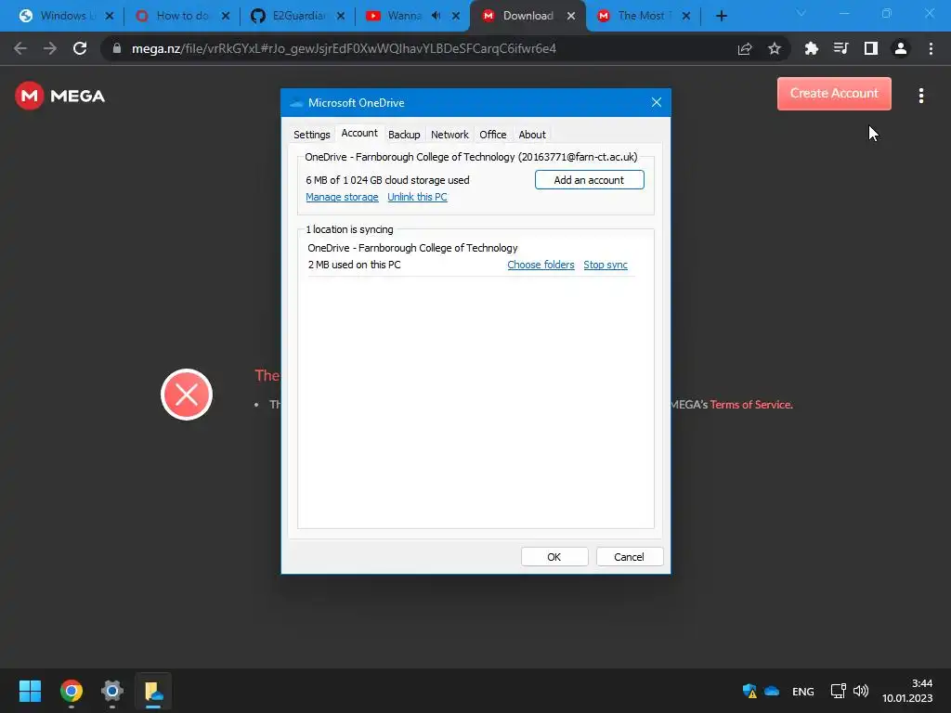Close the How to do tab

pyautogui.click(x=226, y=16)
